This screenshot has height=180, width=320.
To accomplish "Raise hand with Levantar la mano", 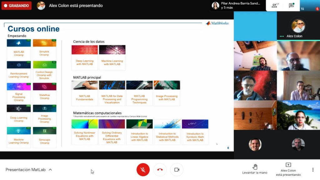I will pyautogui.click(x=255, y=169).
